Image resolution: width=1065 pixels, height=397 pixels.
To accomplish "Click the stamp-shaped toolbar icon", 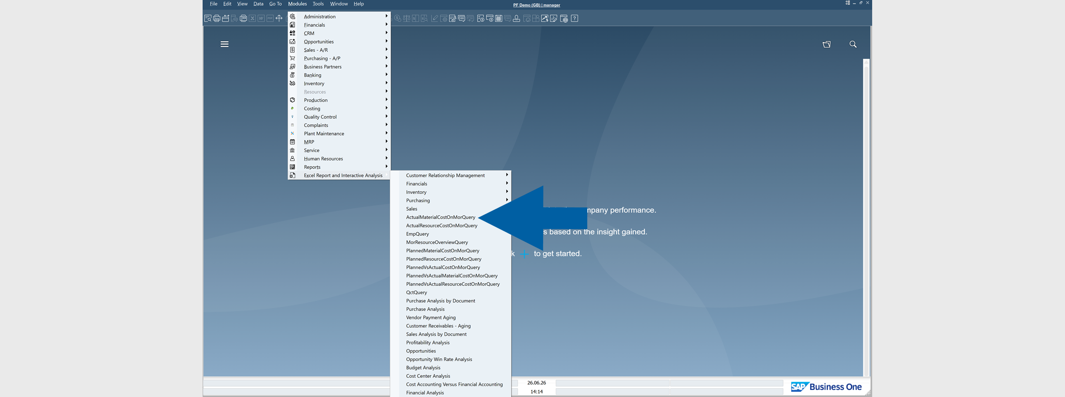I will click(516, 18).
